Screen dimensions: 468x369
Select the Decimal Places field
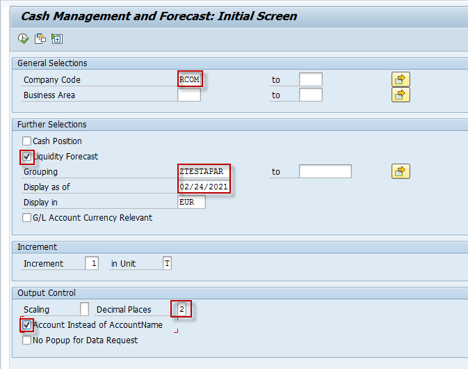181,309
